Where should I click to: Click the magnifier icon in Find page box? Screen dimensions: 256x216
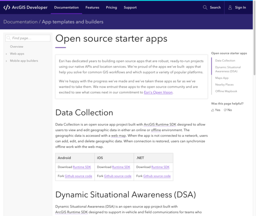click(9, 38)
